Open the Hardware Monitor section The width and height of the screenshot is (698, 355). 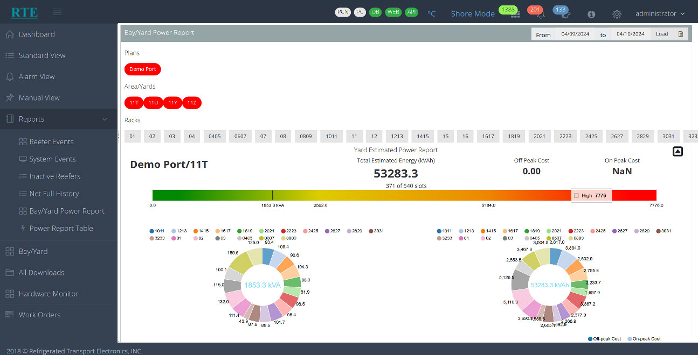47,294
